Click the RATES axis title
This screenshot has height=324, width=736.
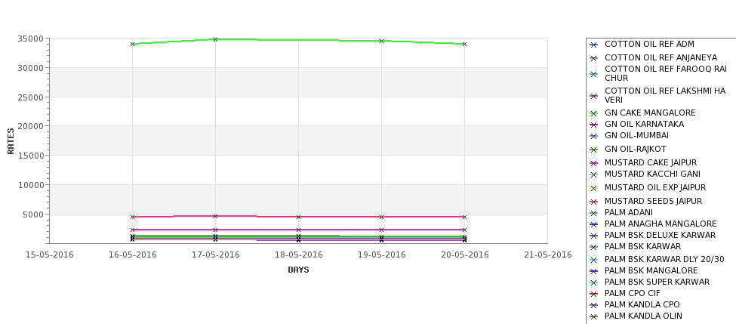point(11,141)
